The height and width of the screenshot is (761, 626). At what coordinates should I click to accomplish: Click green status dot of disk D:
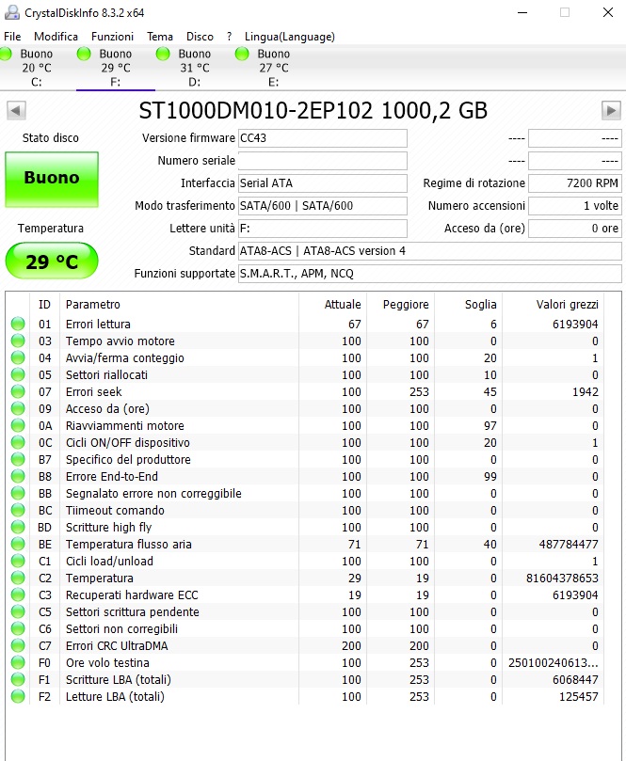[x=163, y=54]
